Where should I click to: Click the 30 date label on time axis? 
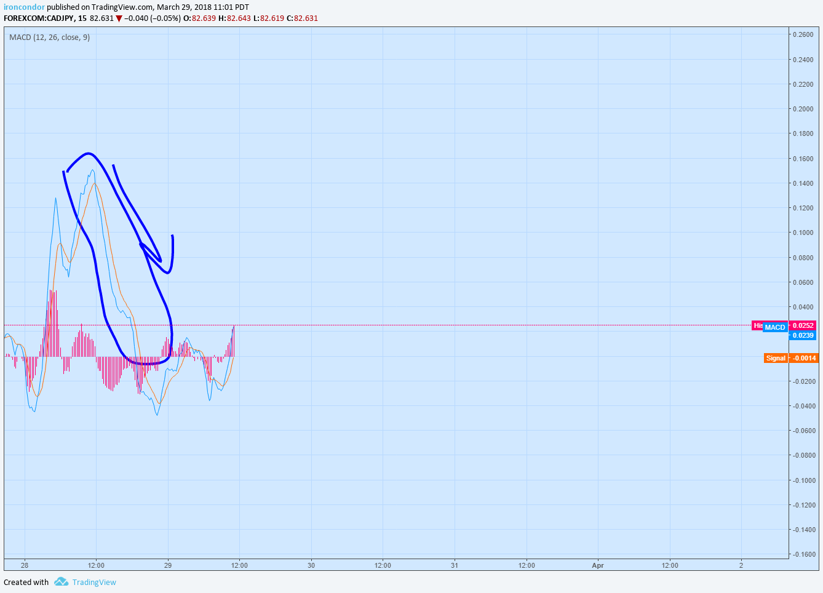(311, 565)
